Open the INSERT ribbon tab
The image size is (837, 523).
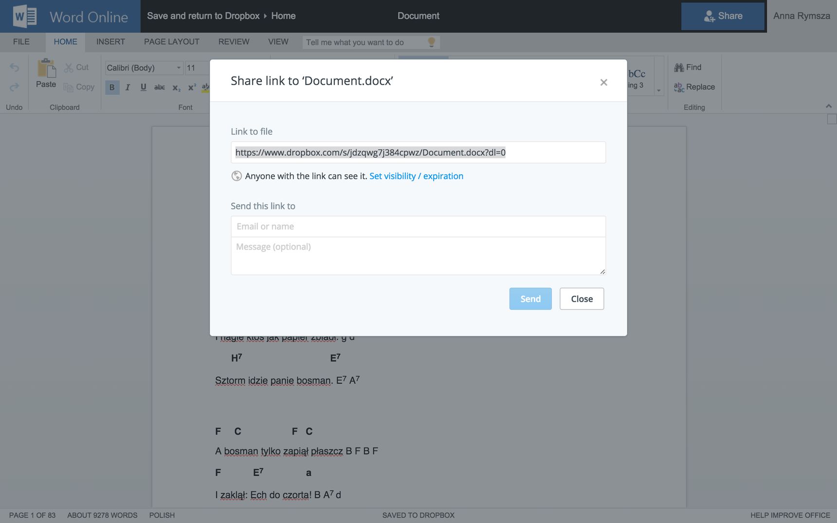click(x=110, y=42)
